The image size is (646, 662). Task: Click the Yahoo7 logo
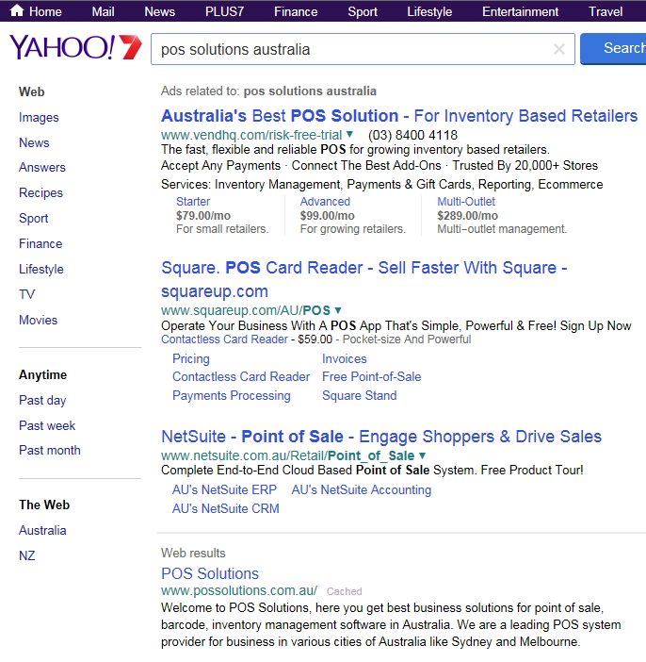click(75, 48)
